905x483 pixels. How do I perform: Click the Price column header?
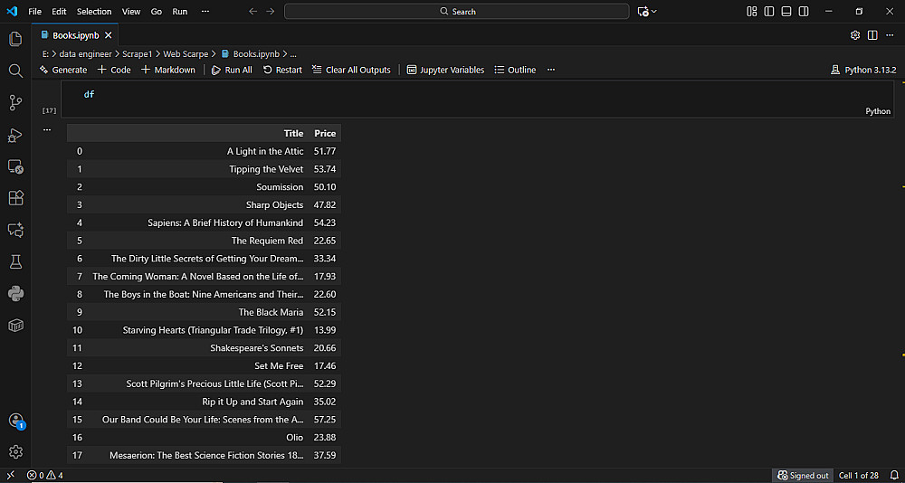[x=325, y=133]
